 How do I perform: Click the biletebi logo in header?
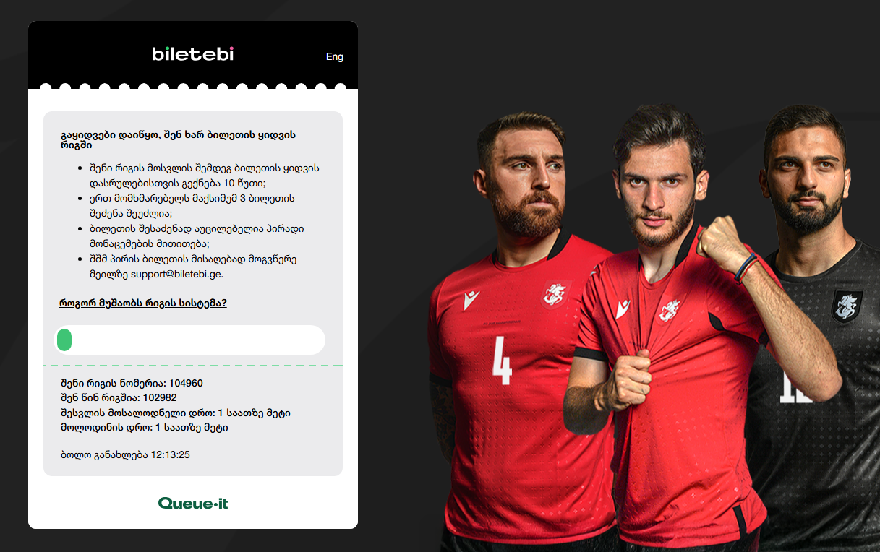[193, 53]
